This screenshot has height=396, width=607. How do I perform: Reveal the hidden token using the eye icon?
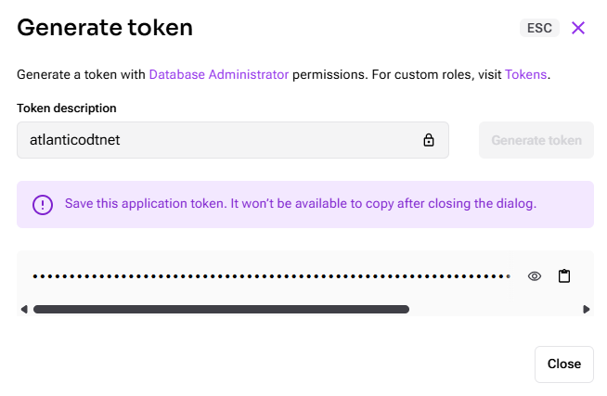click(535, 276)
